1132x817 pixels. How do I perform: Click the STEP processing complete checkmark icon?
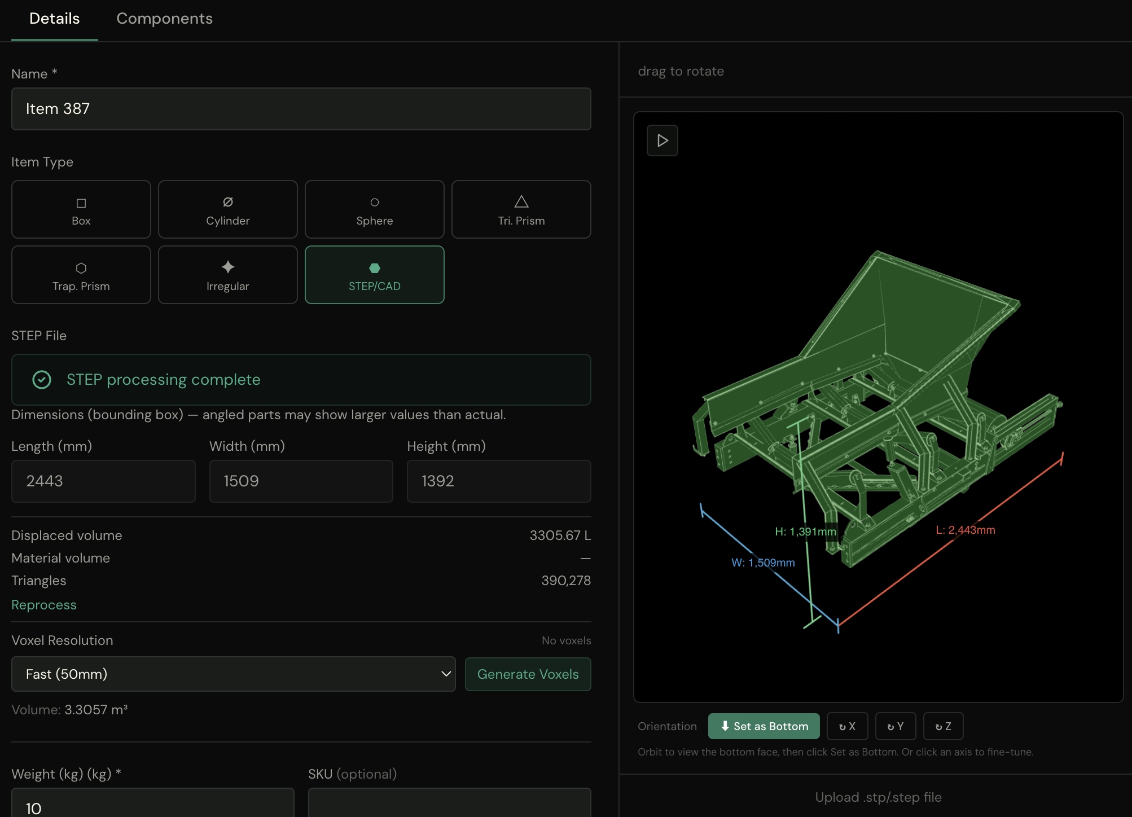(x=42, y=380)
